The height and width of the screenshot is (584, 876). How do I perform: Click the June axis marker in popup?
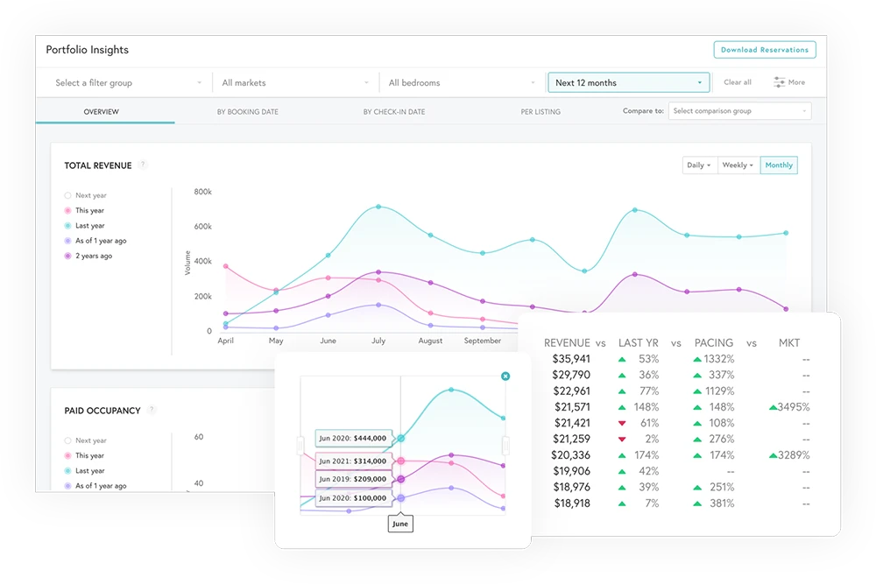(400, 524)
